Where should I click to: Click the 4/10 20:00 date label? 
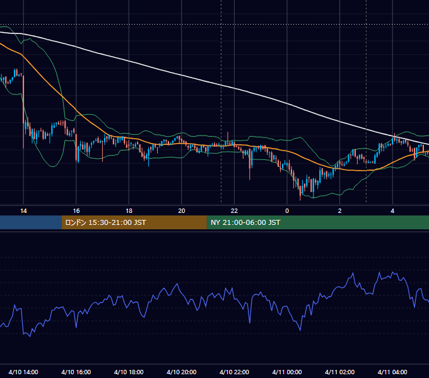(182, 372)
